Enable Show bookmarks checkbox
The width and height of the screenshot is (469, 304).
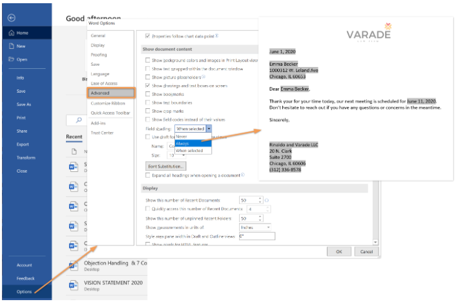pyautogui.click(x=147, y=94)
